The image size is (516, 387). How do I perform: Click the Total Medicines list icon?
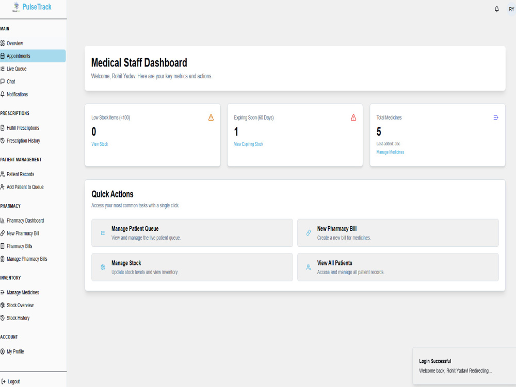[x=495, y=117]
